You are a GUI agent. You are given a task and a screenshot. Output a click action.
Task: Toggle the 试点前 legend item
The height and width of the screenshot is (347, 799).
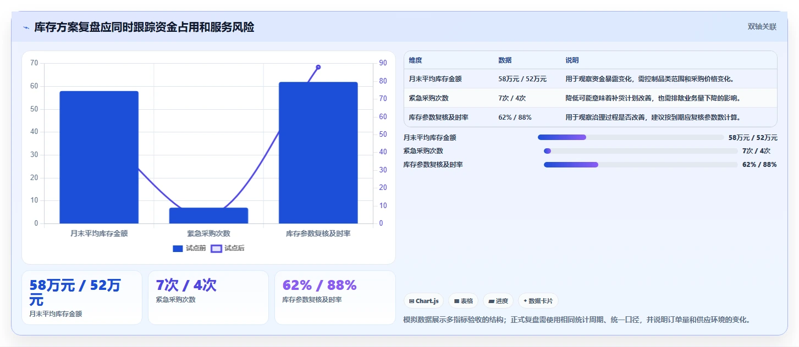coord(189,248)
